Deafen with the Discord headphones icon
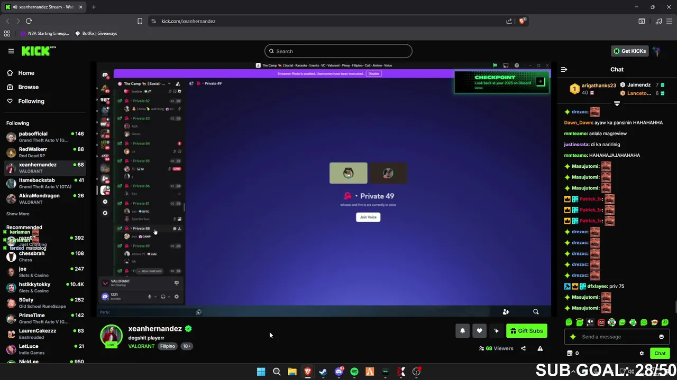Viewport: 677px width, 380px height. [x=163, y=297]
